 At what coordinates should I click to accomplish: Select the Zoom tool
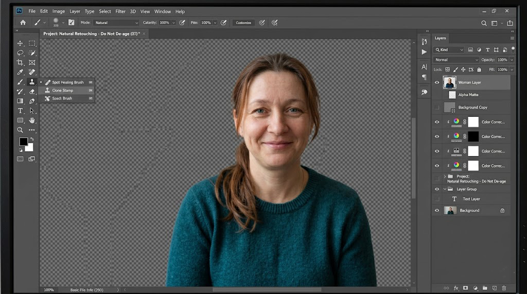click(x=20, y=130)
